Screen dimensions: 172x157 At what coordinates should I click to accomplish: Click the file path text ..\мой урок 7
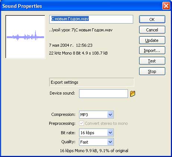81,30
